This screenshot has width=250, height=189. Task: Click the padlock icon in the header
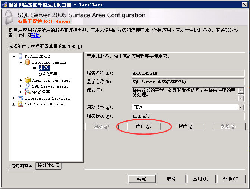[9, 18]
